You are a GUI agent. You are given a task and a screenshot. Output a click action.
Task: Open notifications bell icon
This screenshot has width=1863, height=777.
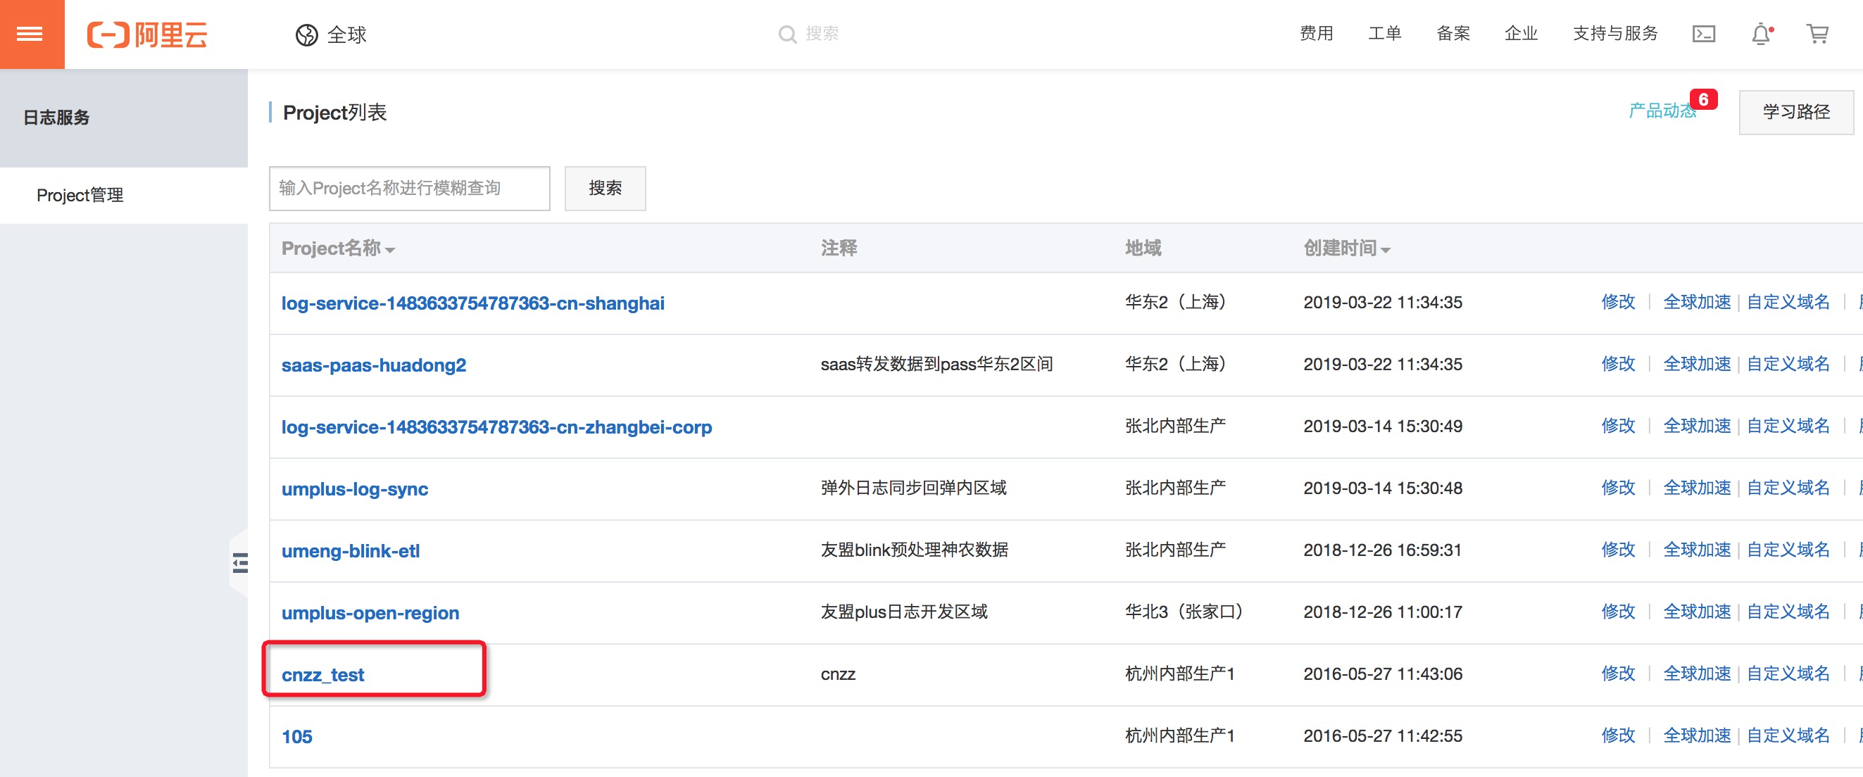1762,34
